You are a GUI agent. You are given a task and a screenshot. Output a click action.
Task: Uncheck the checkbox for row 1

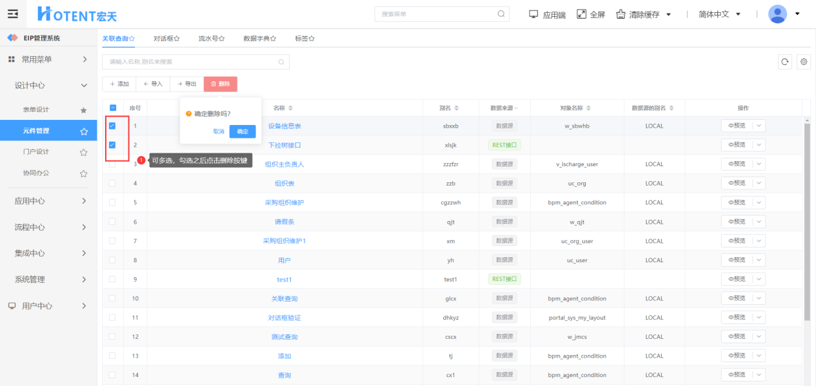(112, 126)
